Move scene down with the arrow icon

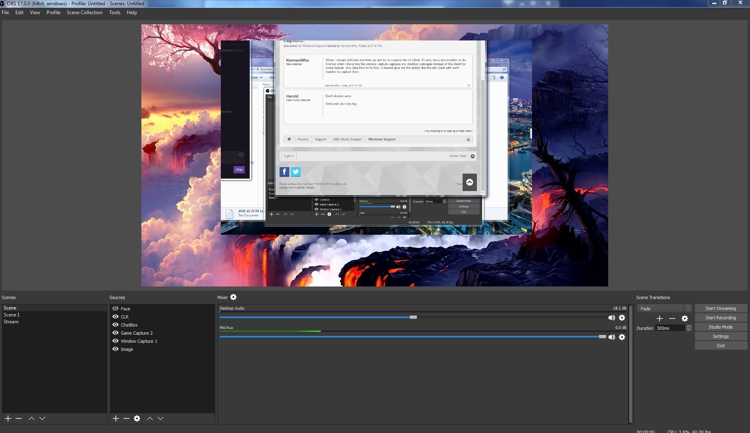[x=42, y=418]
